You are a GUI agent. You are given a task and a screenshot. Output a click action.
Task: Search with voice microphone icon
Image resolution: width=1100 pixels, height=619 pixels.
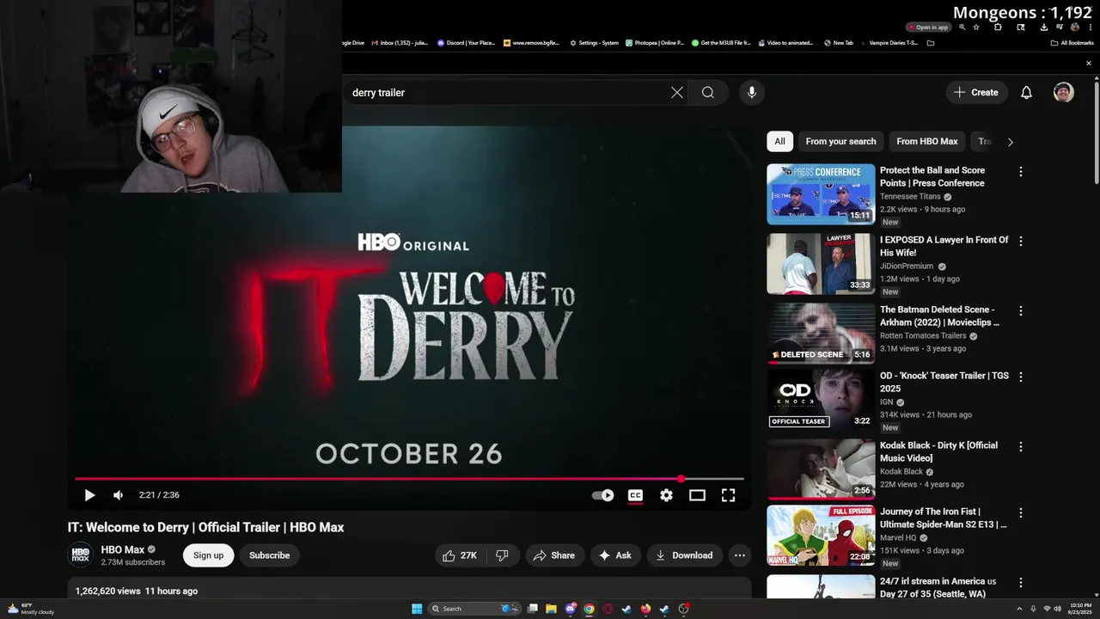click(x=752, y=93)
